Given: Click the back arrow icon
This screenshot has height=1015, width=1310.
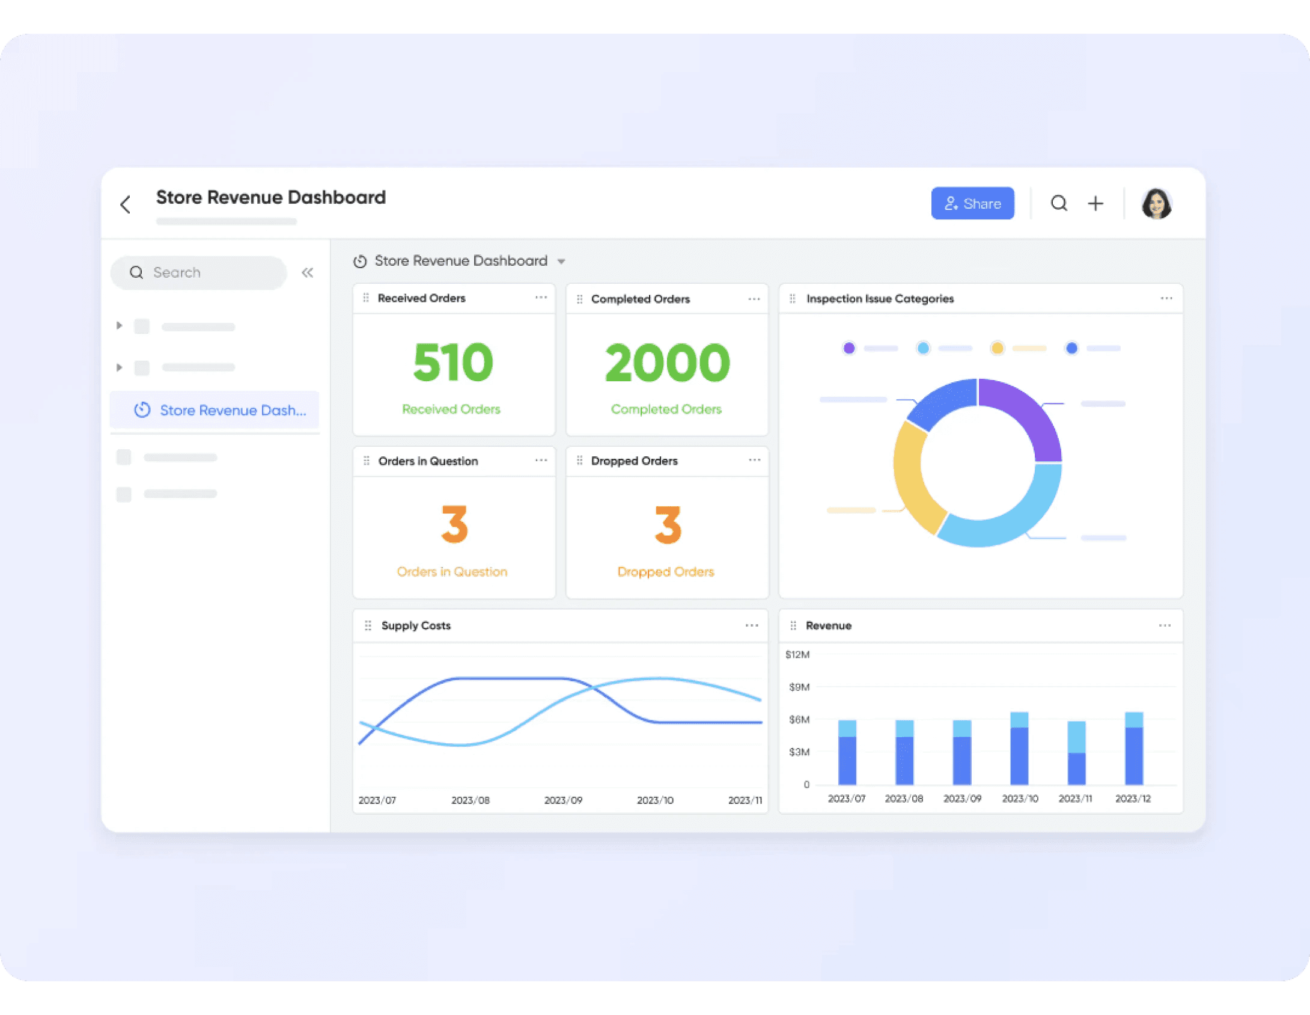Looking at the screenshot, I should [x=126, y=204].
